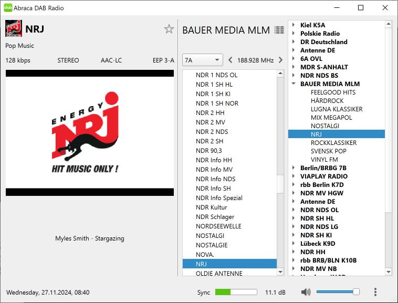
Task: Mark NRJ as favorite with star icon
Action: [x=169, y=29]
